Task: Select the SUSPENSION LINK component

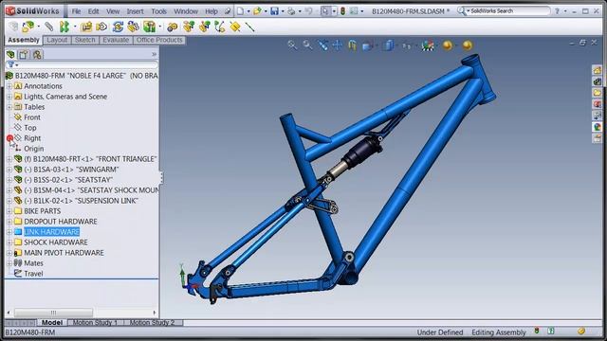Action: tap(81, 201)
